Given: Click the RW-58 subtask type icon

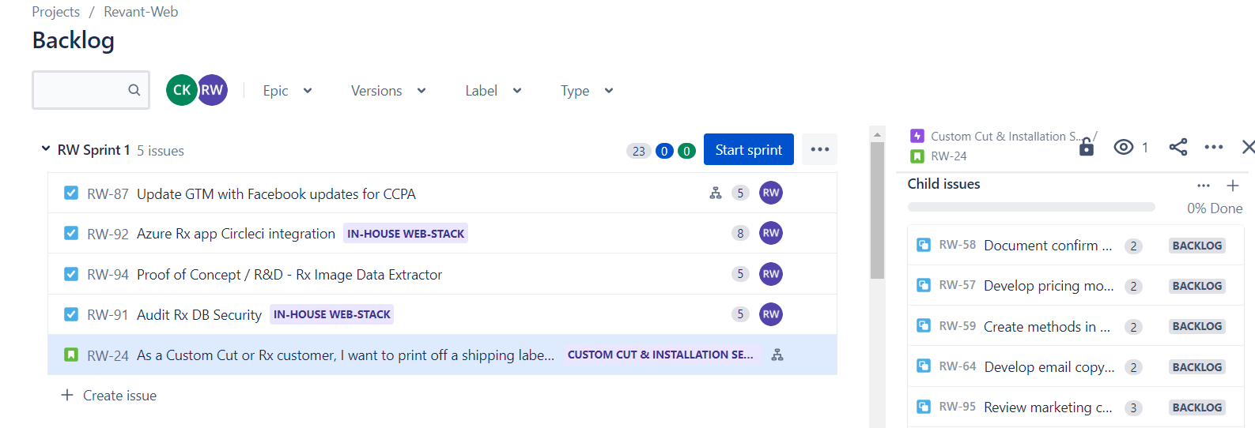Looking at the screenshot, I should click(x=923, y=245).
